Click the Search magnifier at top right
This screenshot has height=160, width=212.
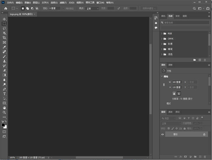(x=194, y=8)
